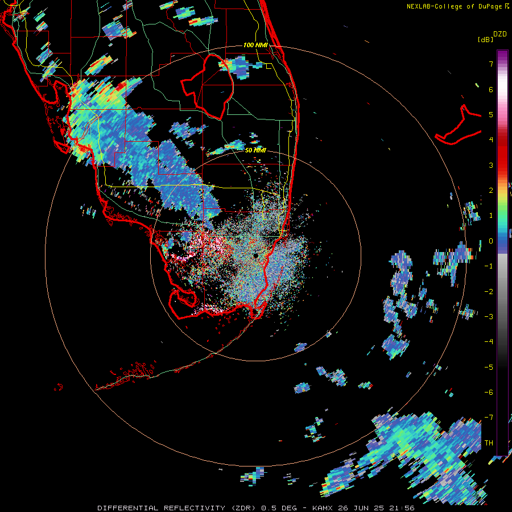512x512 pixels.
Task: Click the KAMX radar site black dot
Action: click(x=255, y=256)
